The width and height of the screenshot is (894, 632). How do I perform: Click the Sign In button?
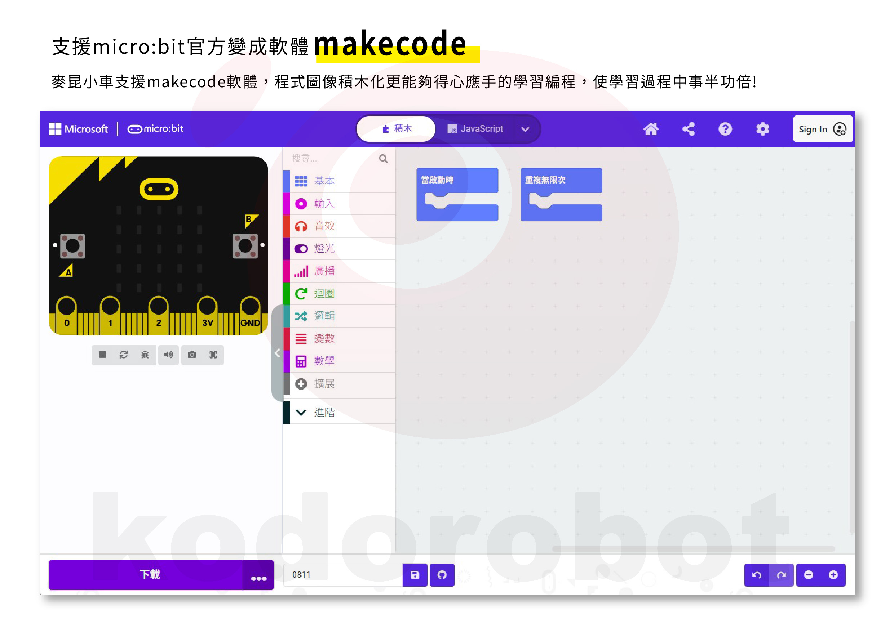pyautogui.click(x=822, y=129)
